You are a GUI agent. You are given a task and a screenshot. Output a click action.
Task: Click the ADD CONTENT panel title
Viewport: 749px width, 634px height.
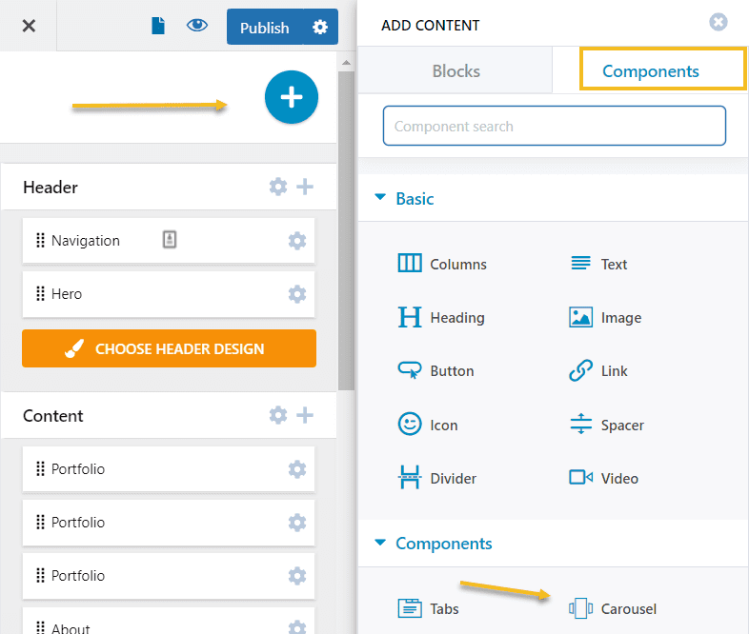pos(430,26)
